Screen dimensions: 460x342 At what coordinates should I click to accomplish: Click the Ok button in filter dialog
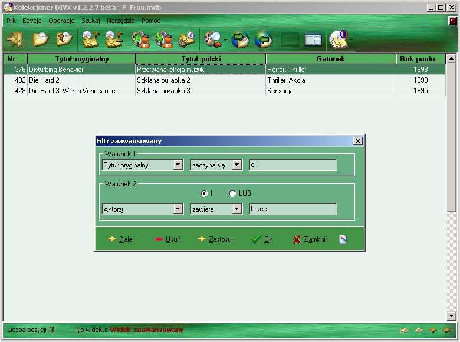point(262,239)
